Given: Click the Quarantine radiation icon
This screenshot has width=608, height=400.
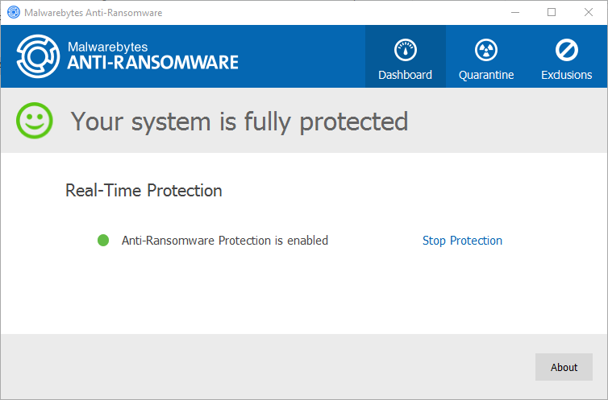Looking at the screenshot, I should (x=486, y=50).
